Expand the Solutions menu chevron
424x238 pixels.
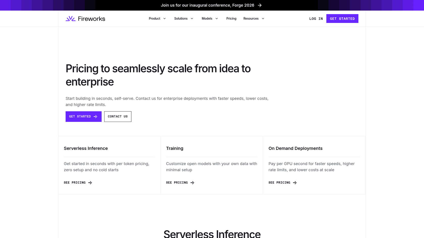coord(192,19)
